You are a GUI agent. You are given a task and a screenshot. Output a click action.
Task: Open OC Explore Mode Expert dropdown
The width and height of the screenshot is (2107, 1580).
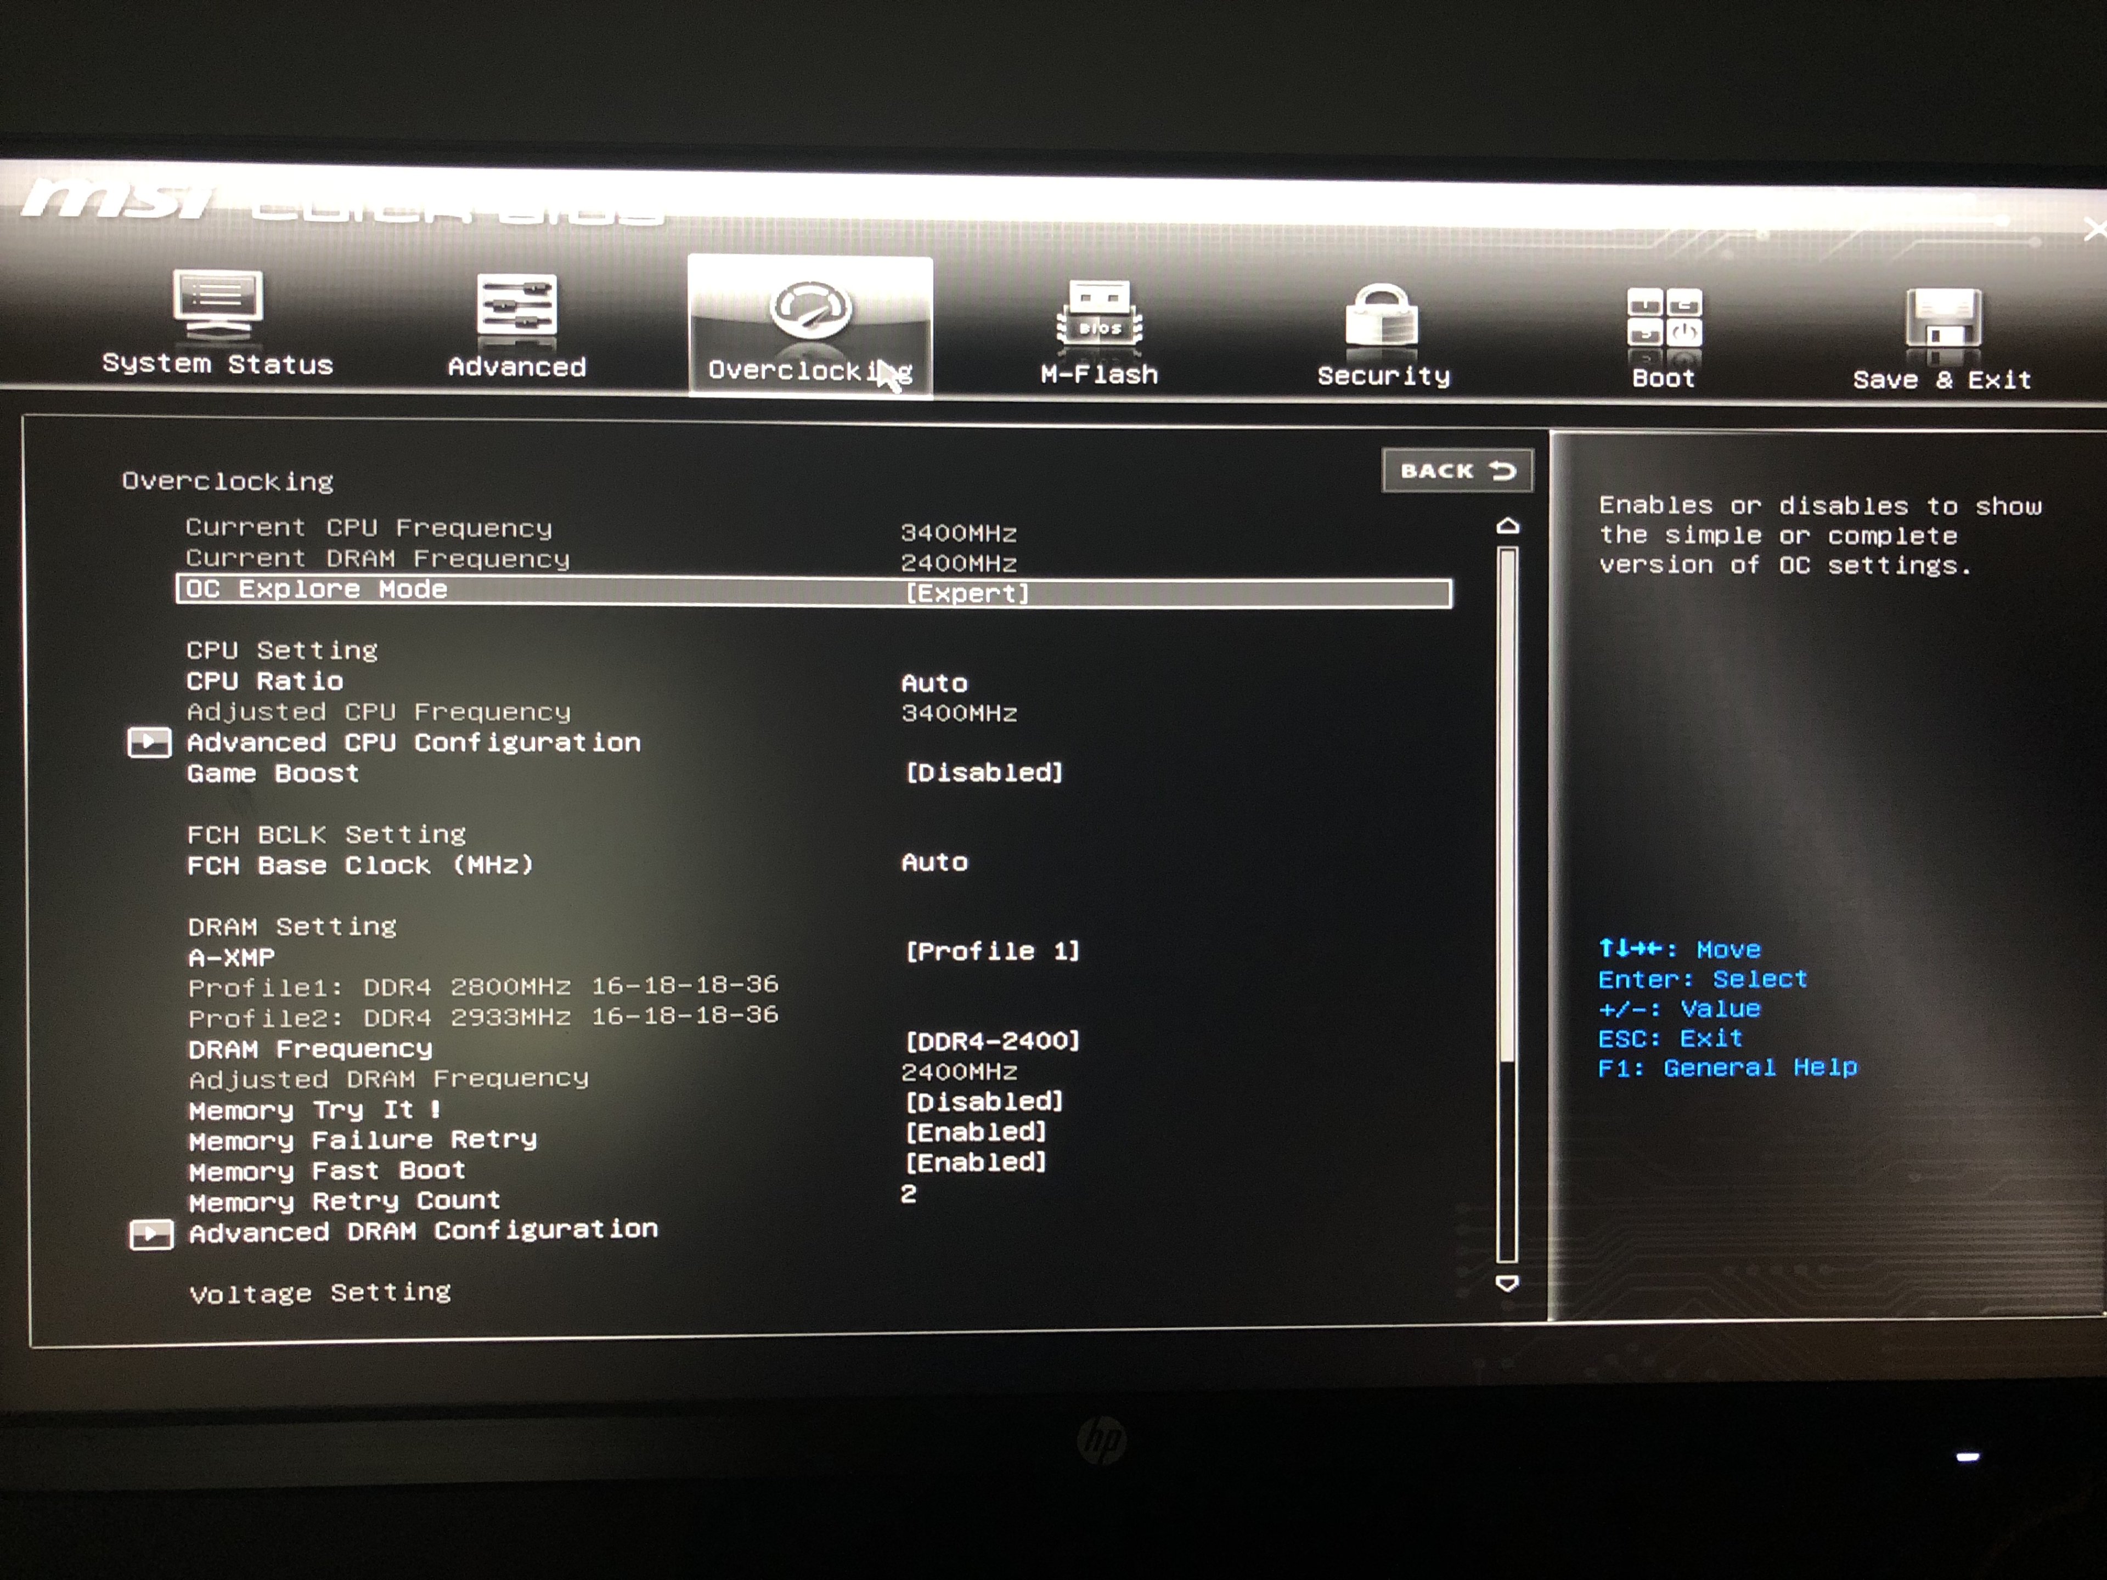[x=967, y=594]
